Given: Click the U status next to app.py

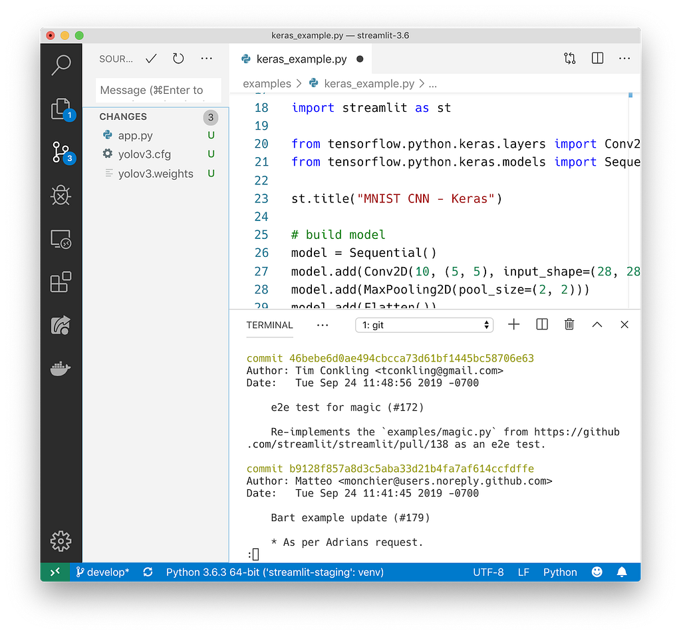Looking at the screenshot, I should point(211,135).
